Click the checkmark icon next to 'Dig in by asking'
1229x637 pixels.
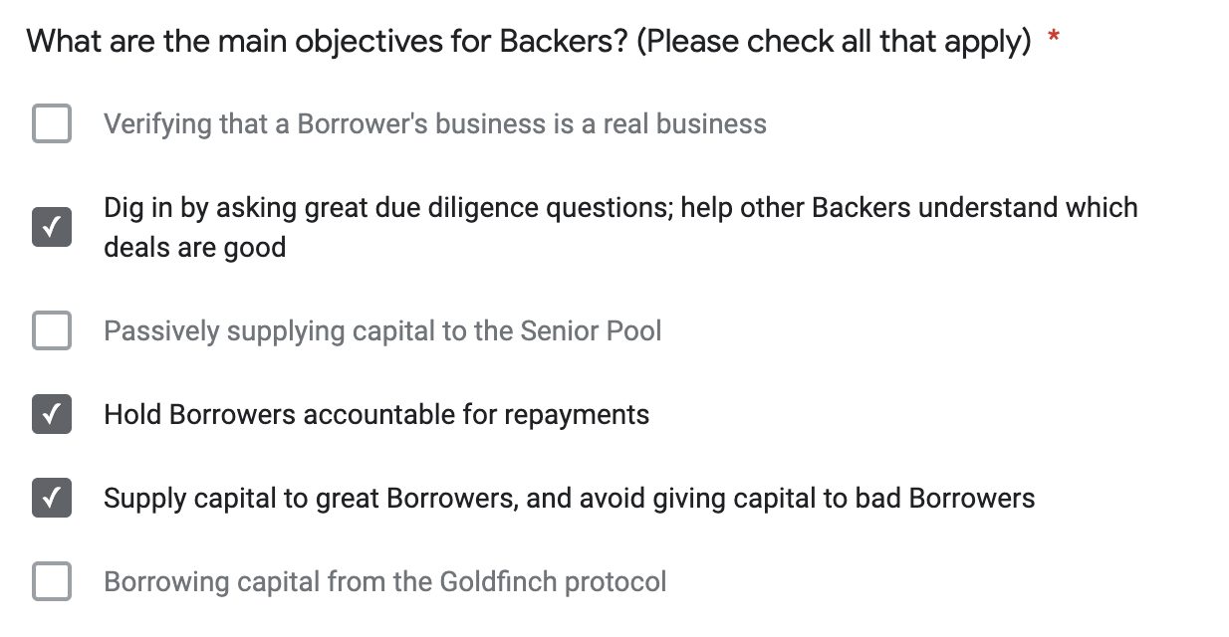click(52, 227)
